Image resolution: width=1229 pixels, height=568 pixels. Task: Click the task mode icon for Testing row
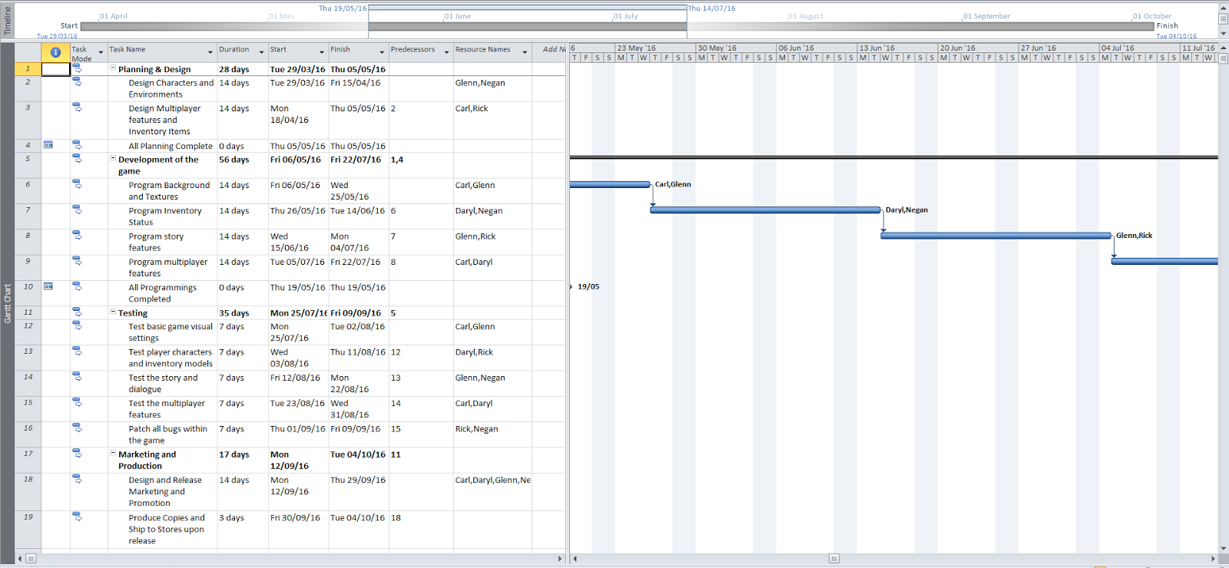click(x=77, y=312)
